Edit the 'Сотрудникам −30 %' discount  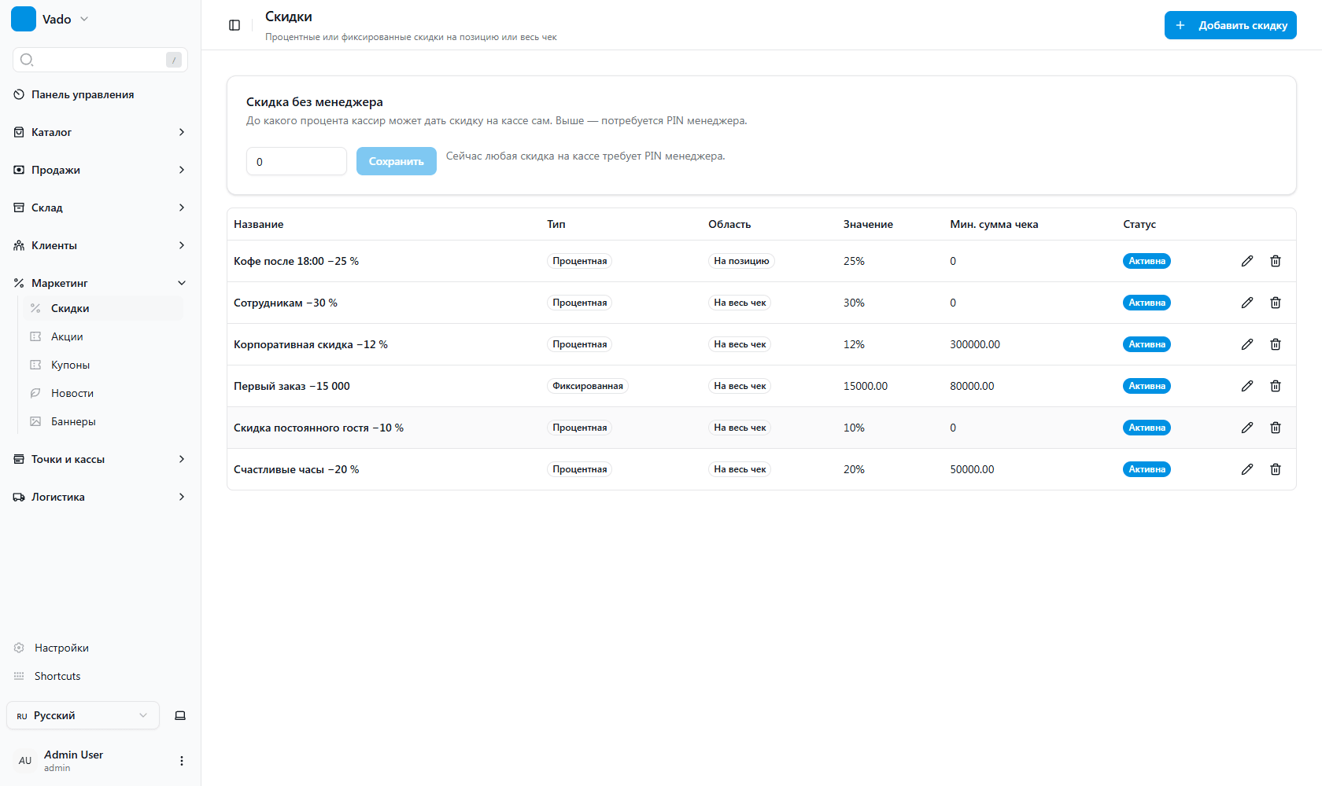[x=1247, y=303]
